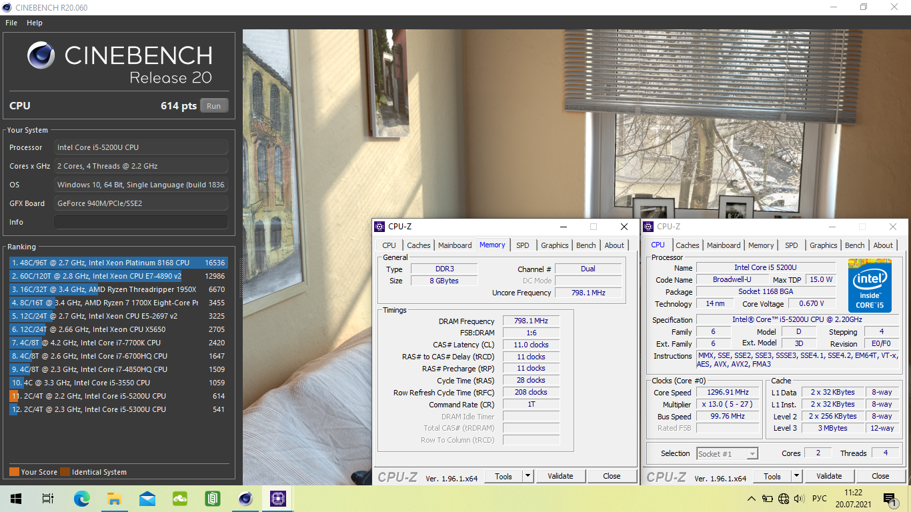
Task: Select Core i5-5200U ranking row with 614 score
Action: 119,396
